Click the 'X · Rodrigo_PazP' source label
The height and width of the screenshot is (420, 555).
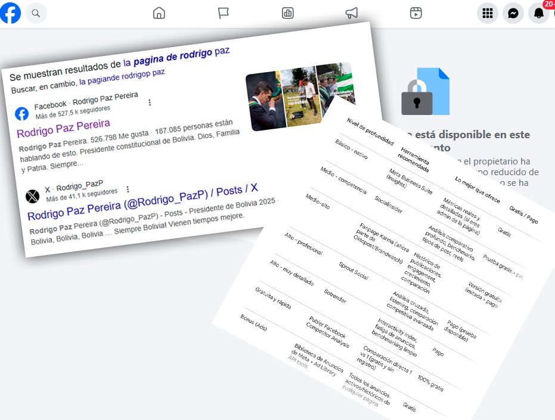[x=74, y=186]
